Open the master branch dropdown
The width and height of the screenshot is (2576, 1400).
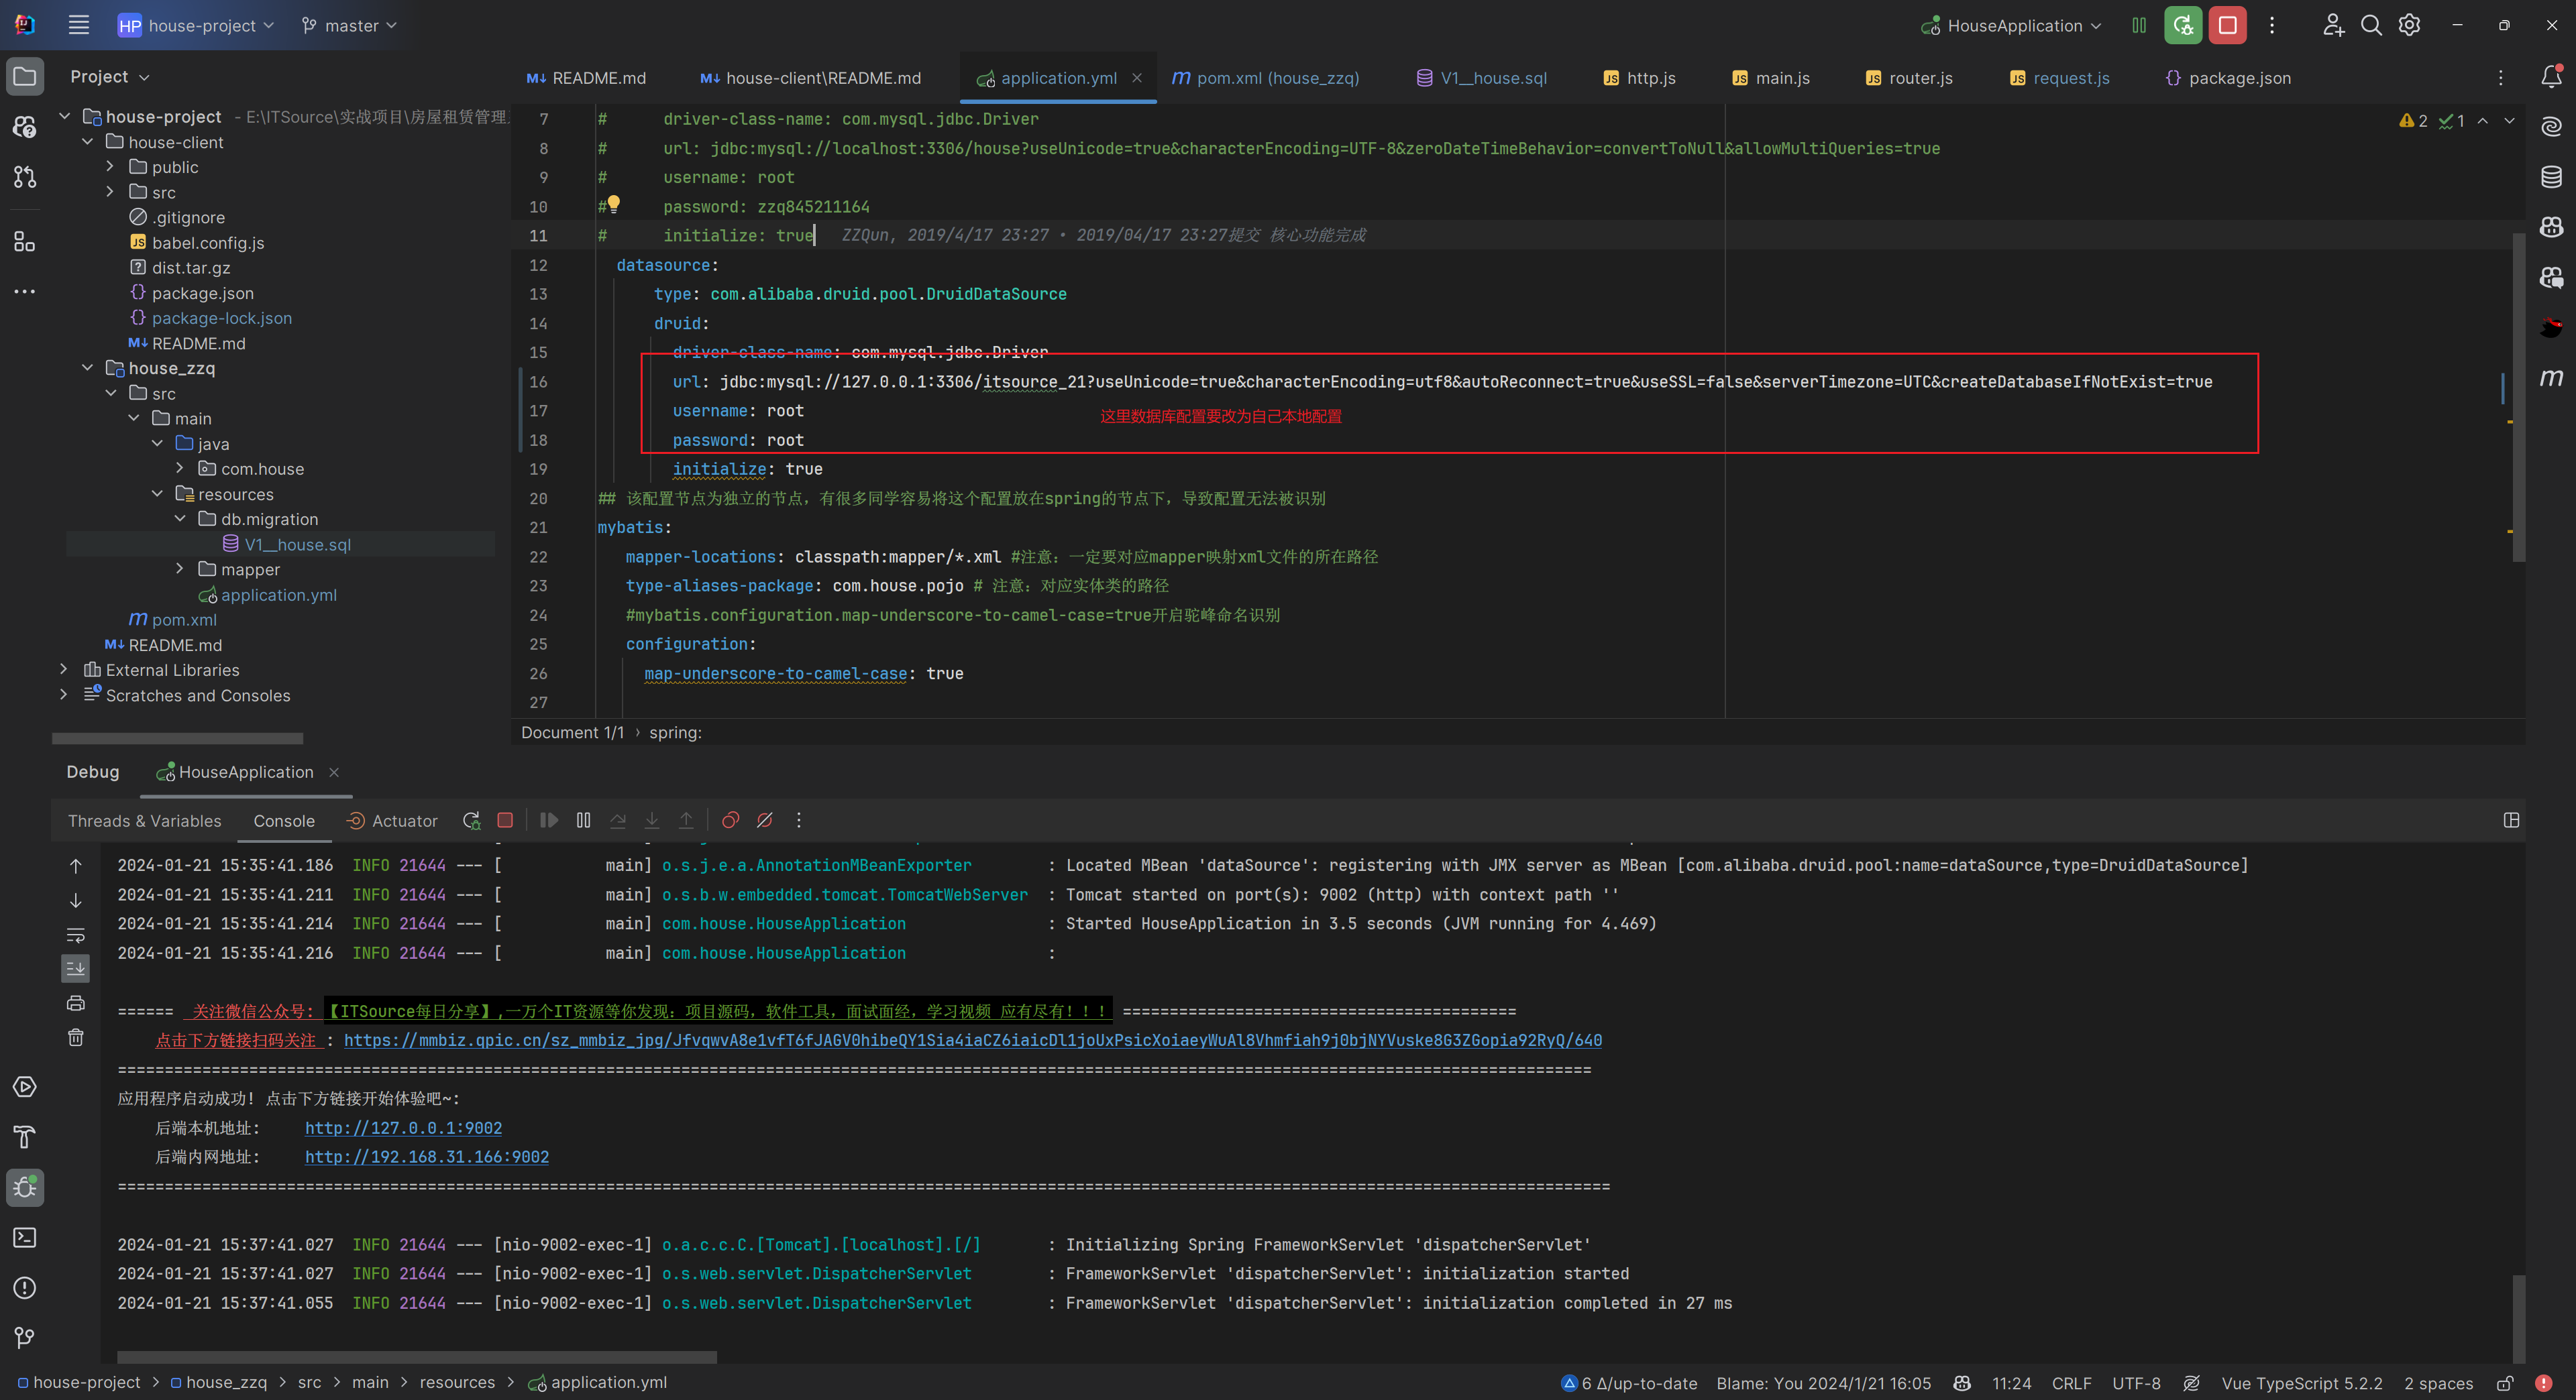(x=350, y=25)
